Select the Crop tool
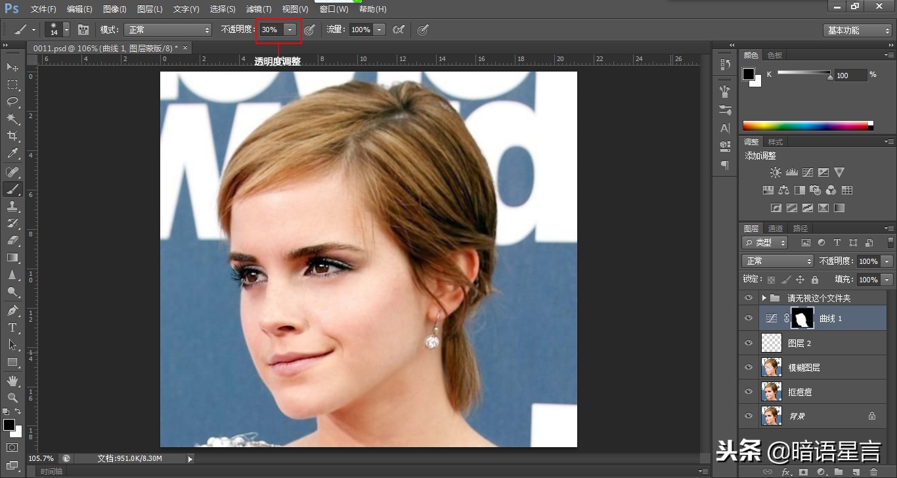Screen dimensions: 897x478 (x=12, y=137)
